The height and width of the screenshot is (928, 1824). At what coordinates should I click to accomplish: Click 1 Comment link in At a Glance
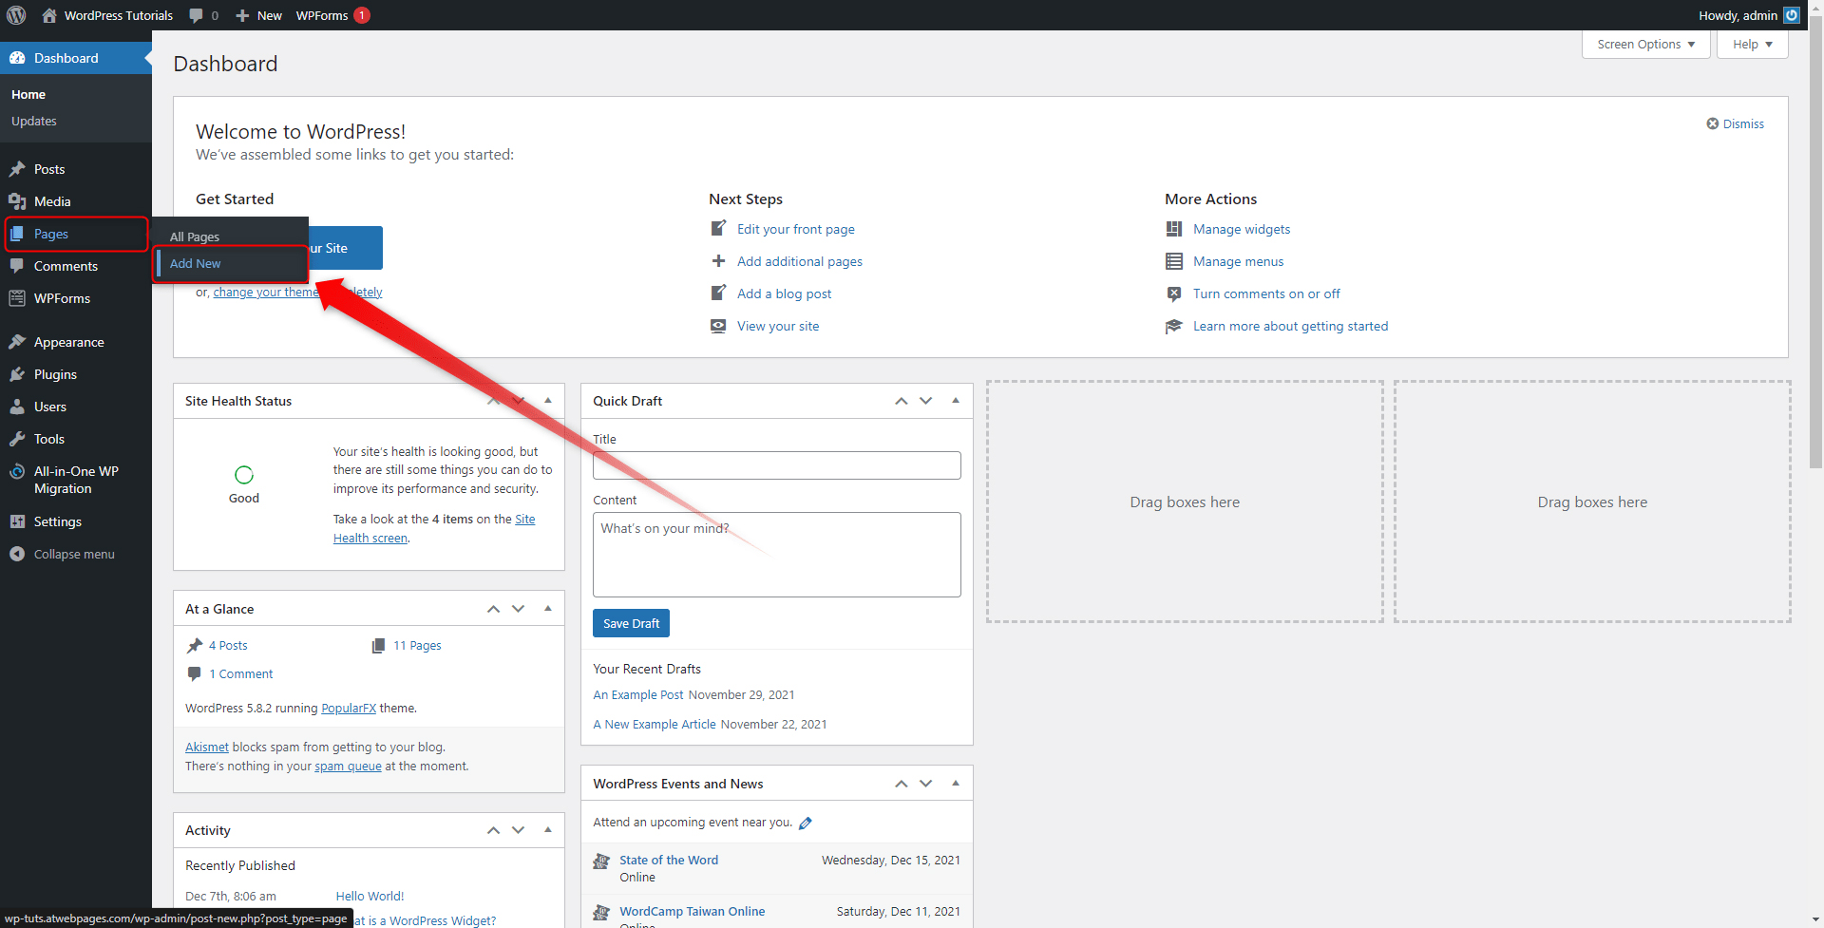tap(240, 673)
